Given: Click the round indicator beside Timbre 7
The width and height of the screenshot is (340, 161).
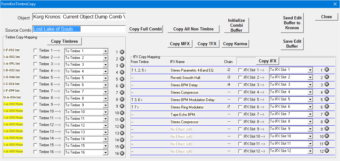Looking at the screenshot, I should tap(122, 92).
